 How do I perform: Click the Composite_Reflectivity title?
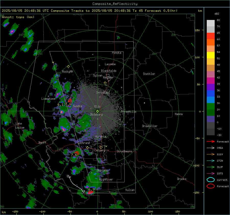coord(115,4)
